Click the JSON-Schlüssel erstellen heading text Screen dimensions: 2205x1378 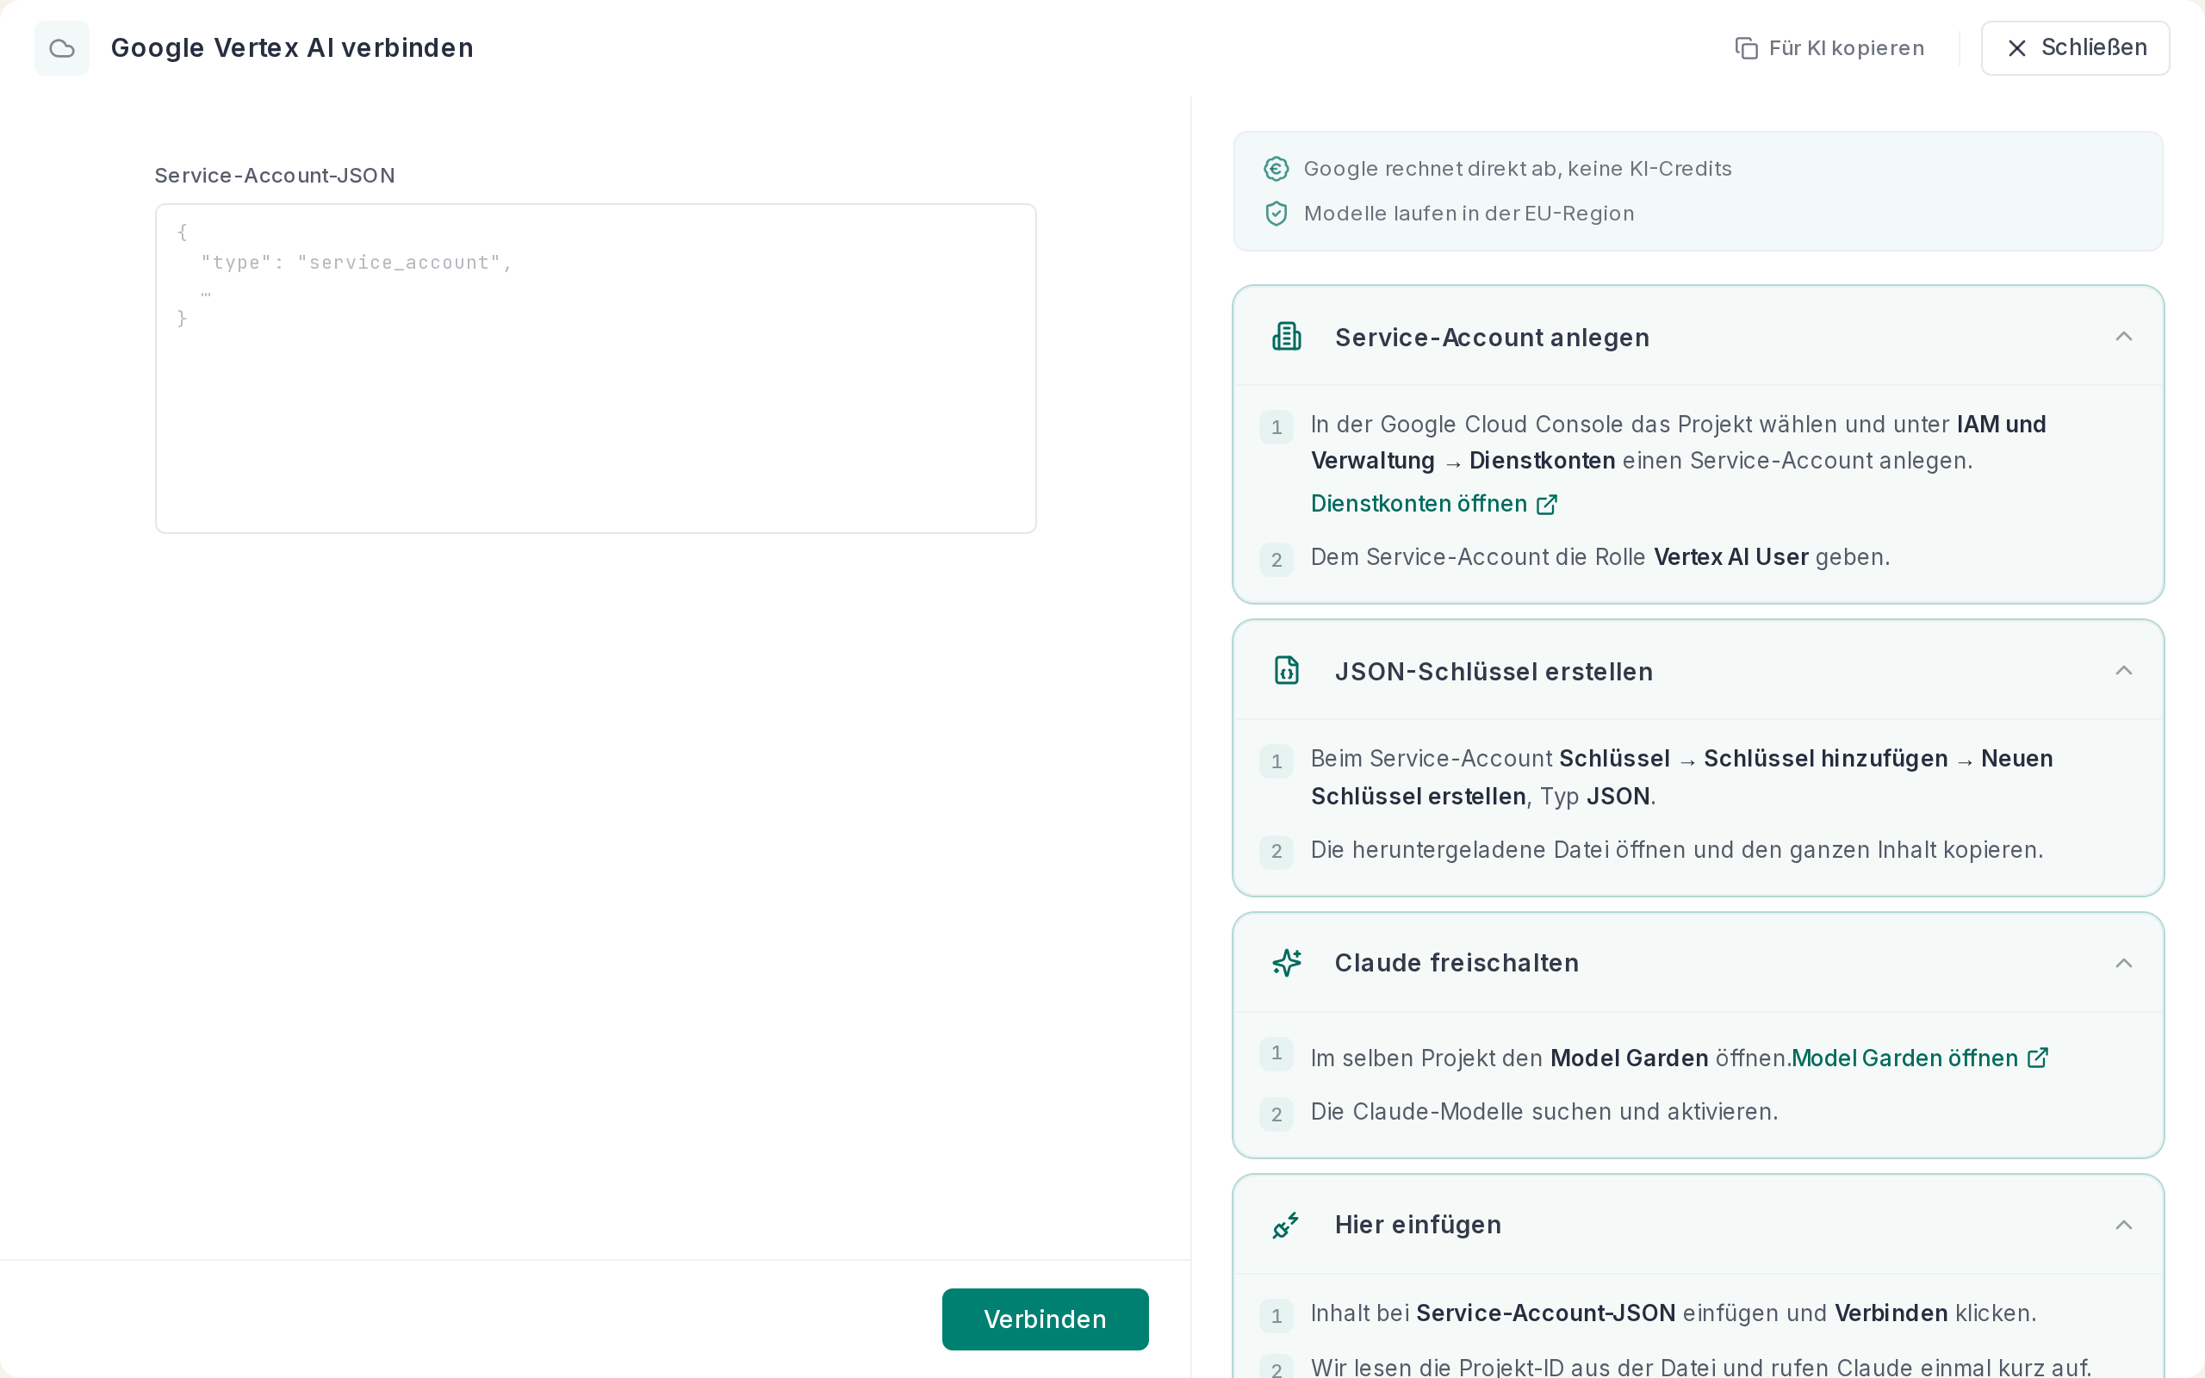(1494, 672)
